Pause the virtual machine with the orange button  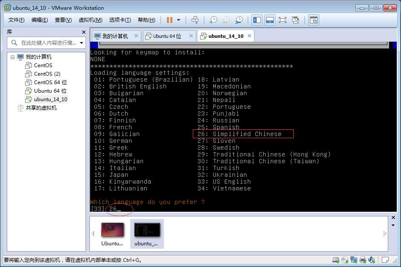point(169,20)
